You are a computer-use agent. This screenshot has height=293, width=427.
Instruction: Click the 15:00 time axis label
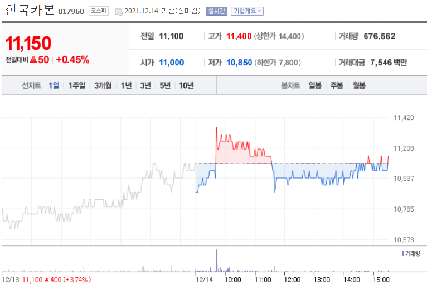coord(381,280)
